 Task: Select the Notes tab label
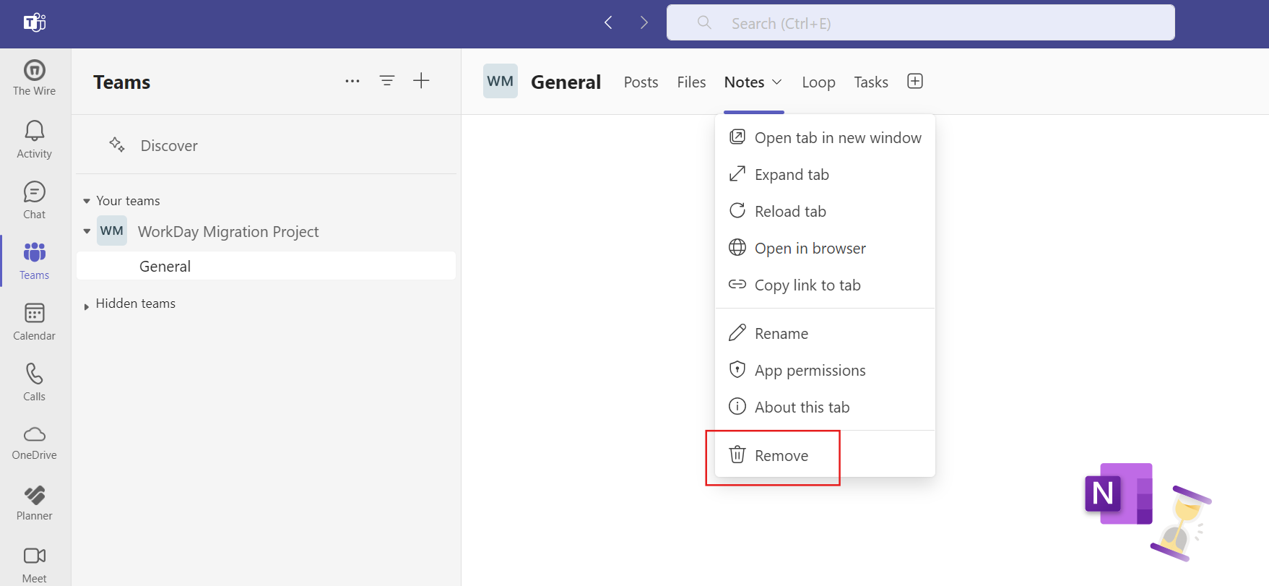click(744, 82)
